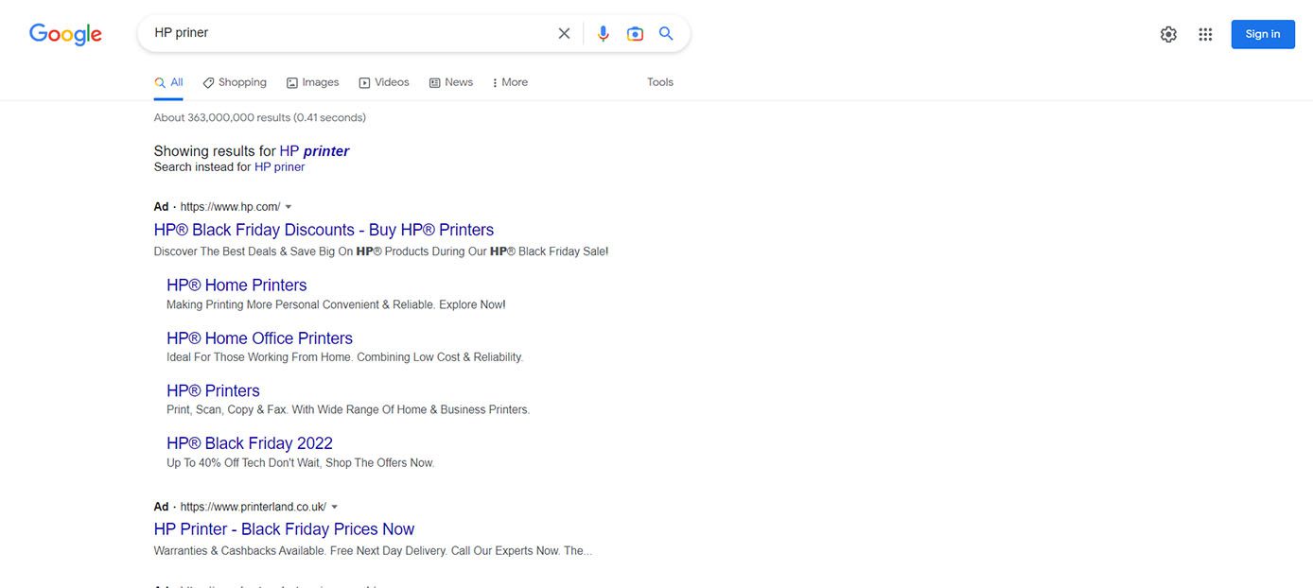Open the 'HP® Printers' sitelink
Screen dimensions: 1313x588
point(213,390)
